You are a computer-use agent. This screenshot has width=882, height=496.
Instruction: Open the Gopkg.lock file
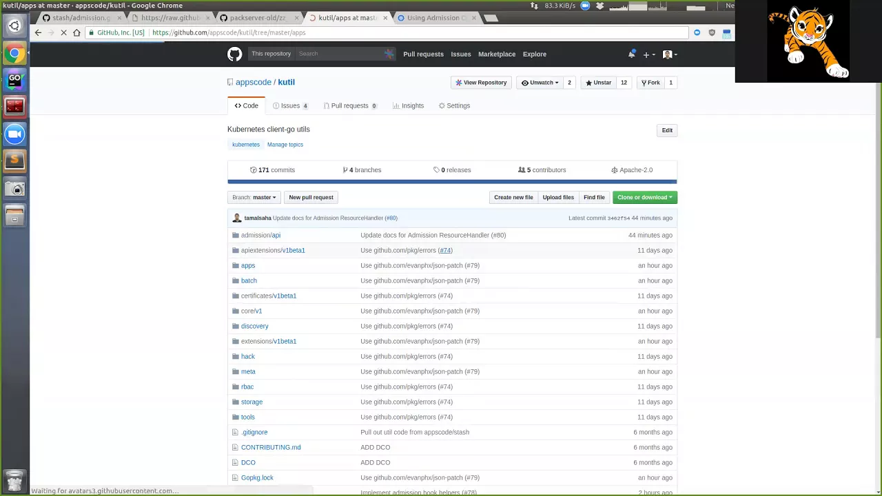(x=257, y=477)
